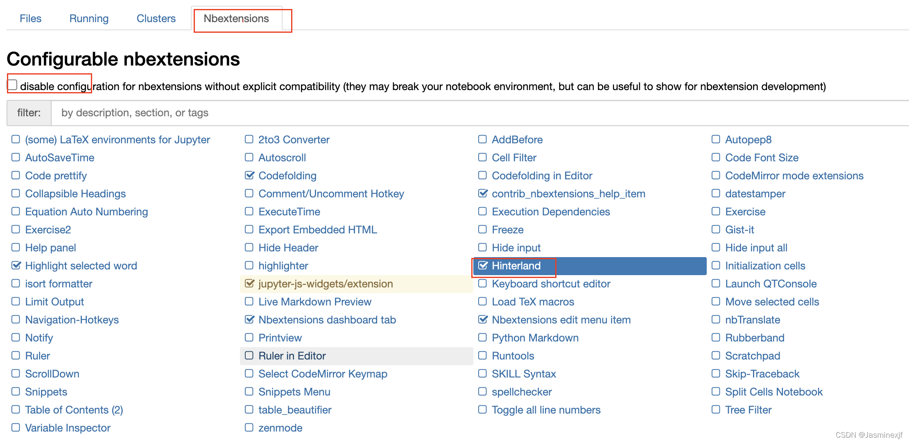Check the Variable Inspector checkbox

pyautogui.click(x=16, y=427)
